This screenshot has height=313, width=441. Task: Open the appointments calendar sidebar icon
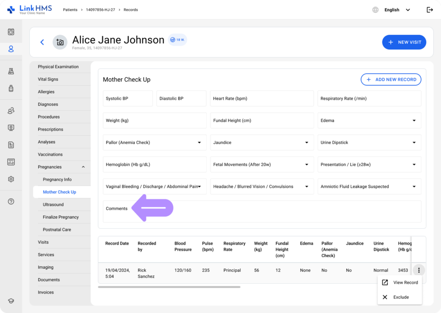tap(11, 32)
